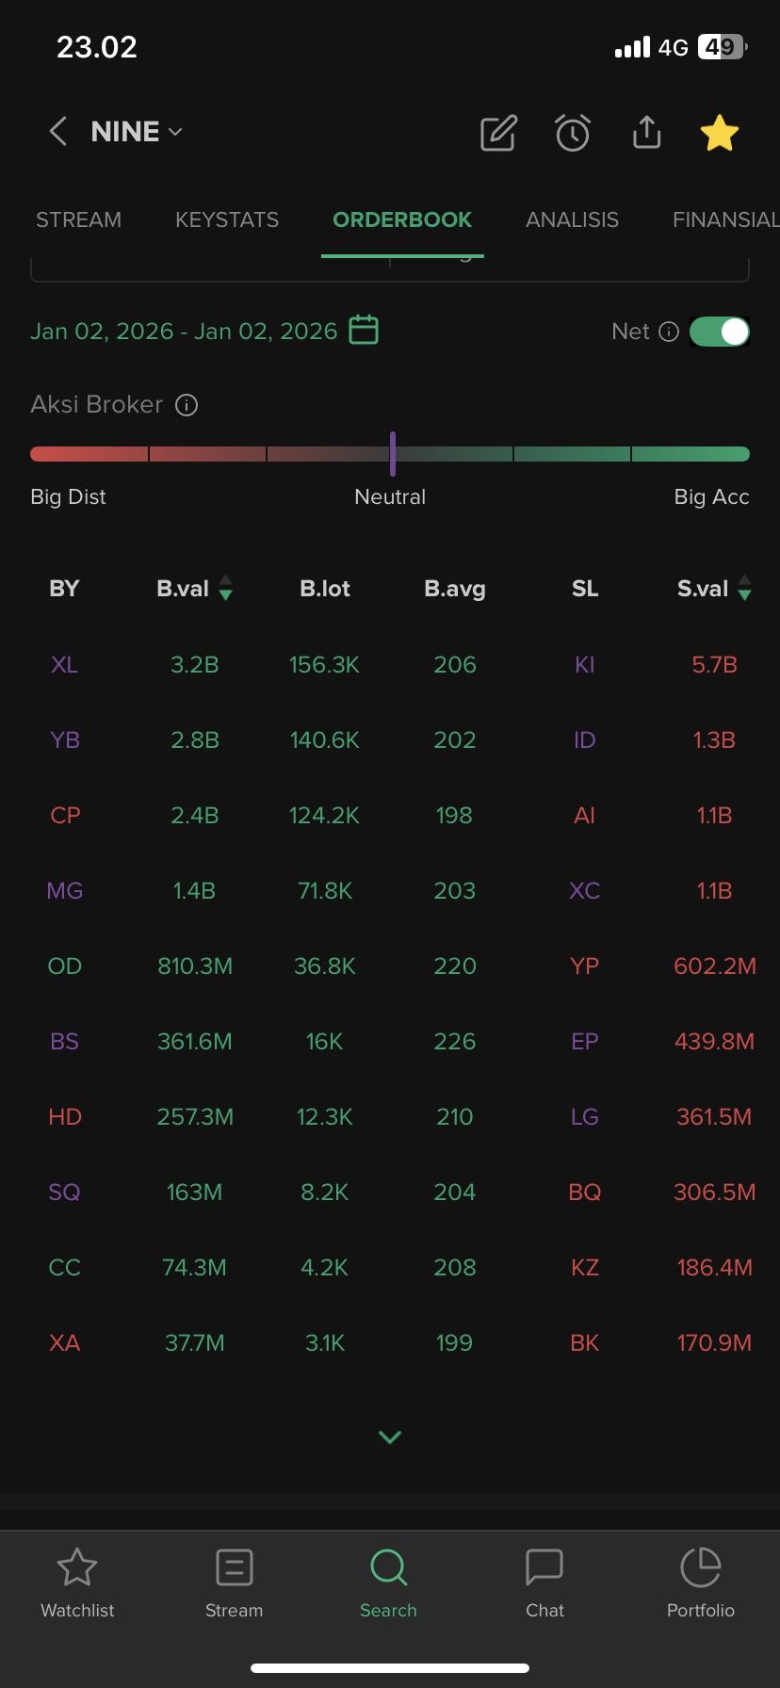Tap the Aksi Broker info icon
Screen dimensions: 780x1688
tap(187, 405)
